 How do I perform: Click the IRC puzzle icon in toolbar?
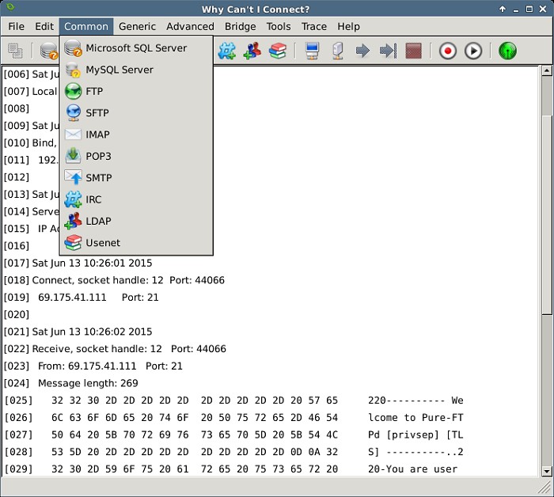pyautogui.click(x=227, y=51)
